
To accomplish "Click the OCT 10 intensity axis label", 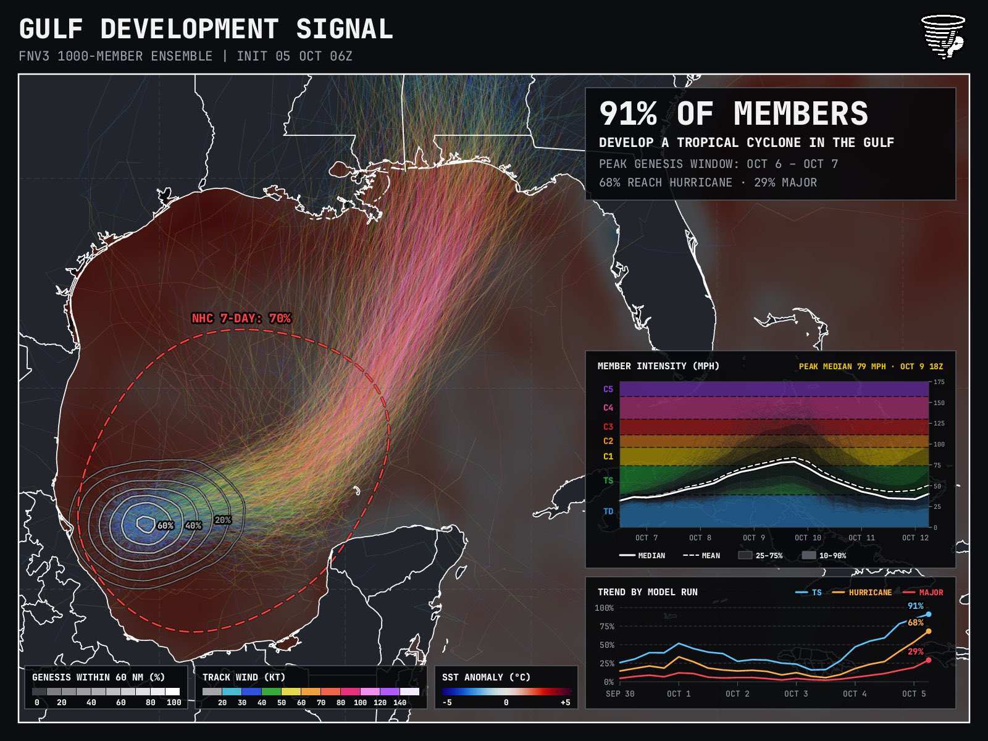I will tap(808, 538).
